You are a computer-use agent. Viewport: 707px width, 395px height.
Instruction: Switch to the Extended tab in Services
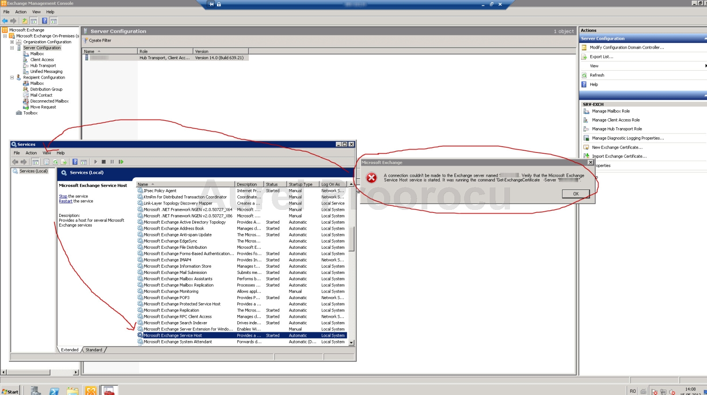point(70,350)
